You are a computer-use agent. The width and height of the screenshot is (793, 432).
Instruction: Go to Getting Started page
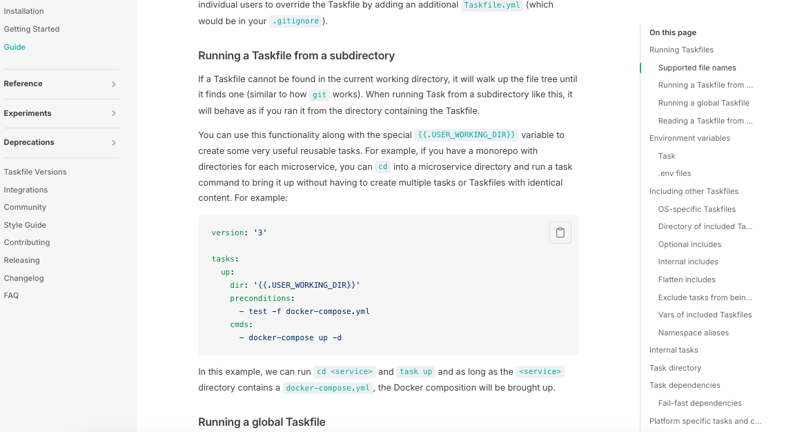[32, 29]
